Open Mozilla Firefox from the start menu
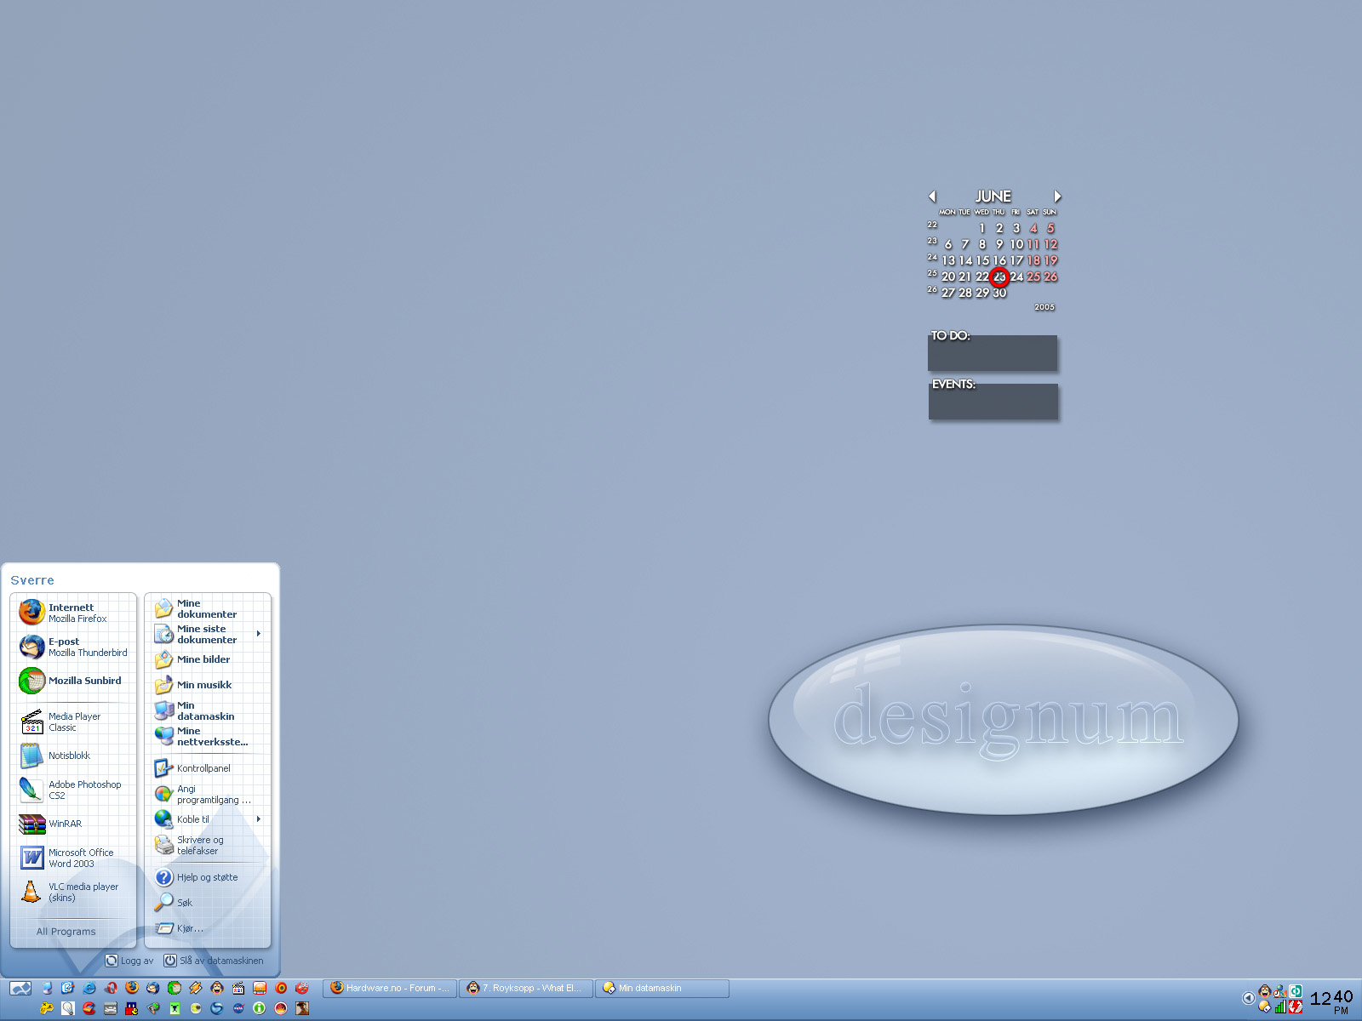Screen dimensions: 1362x1021 point(73,613)
